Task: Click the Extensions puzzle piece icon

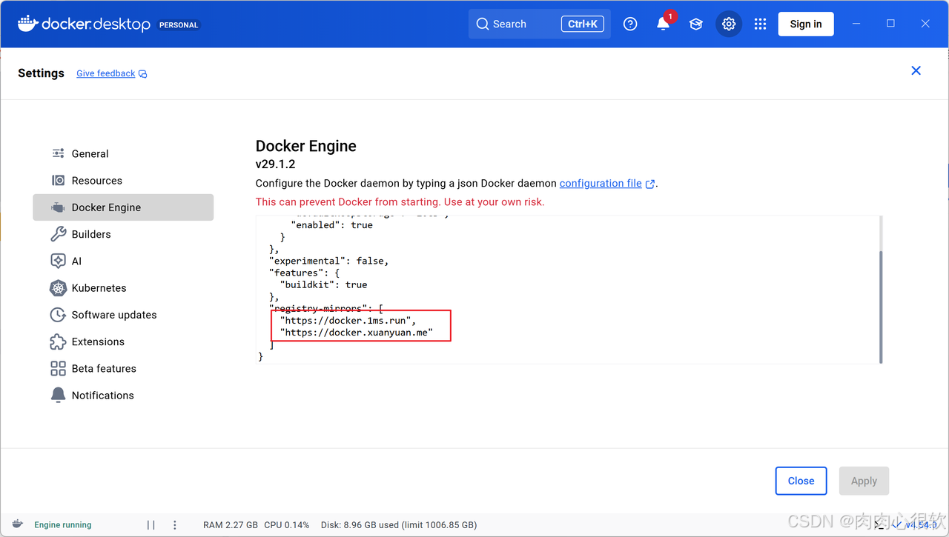Action: point(58,341)
